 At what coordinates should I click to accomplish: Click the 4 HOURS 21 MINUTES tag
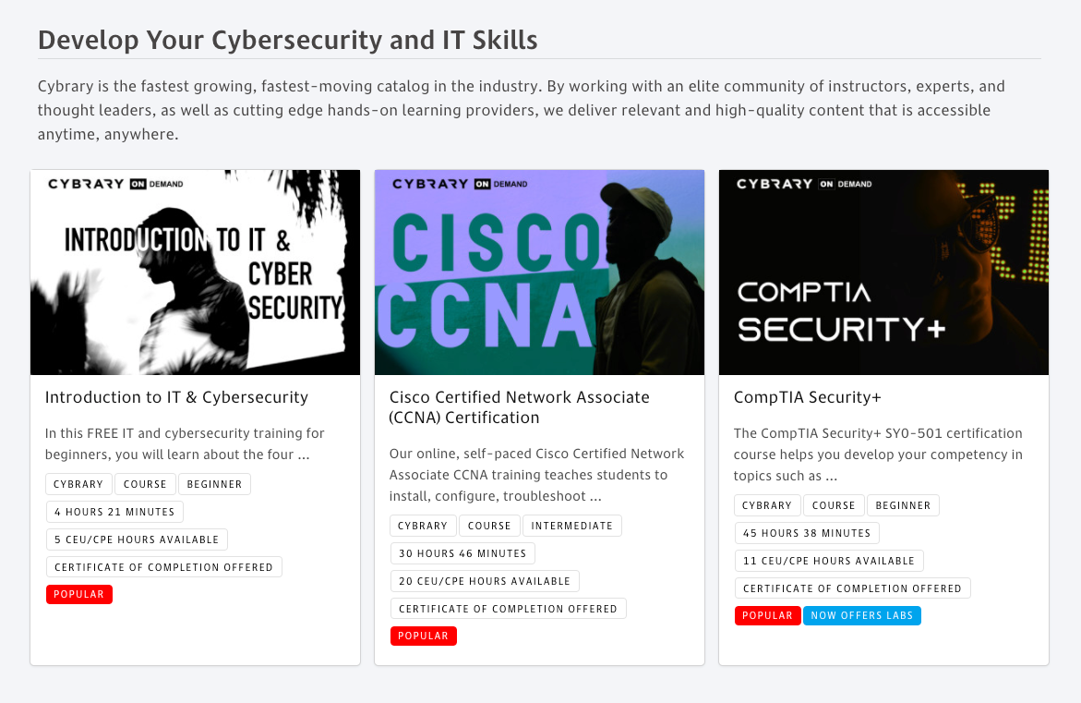114,512
